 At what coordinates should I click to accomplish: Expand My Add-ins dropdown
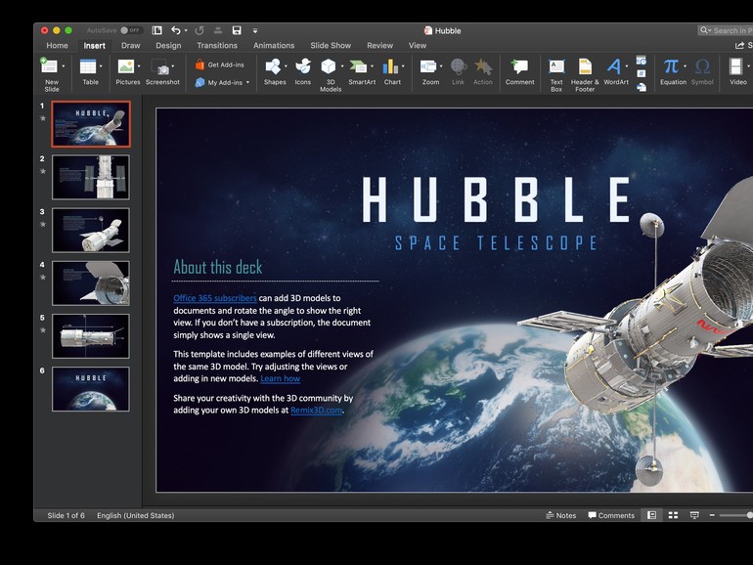(247, 82)
